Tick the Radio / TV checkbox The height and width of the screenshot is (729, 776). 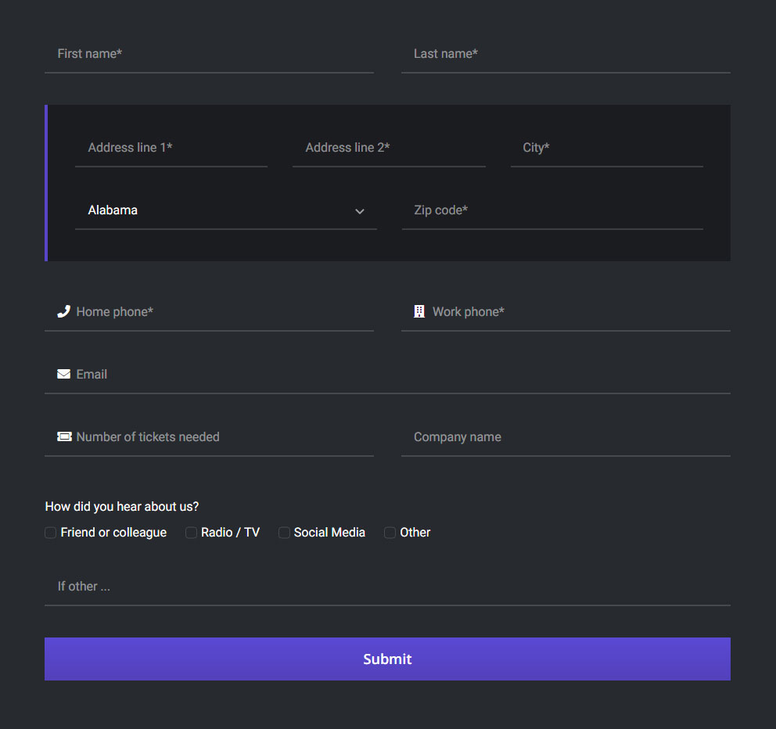[191, 533]
